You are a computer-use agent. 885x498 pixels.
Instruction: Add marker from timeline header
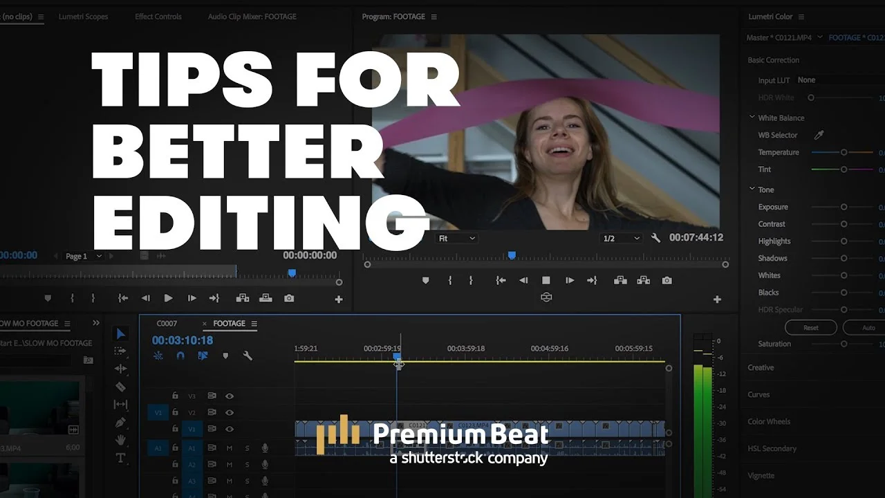[x=225, y=356]
